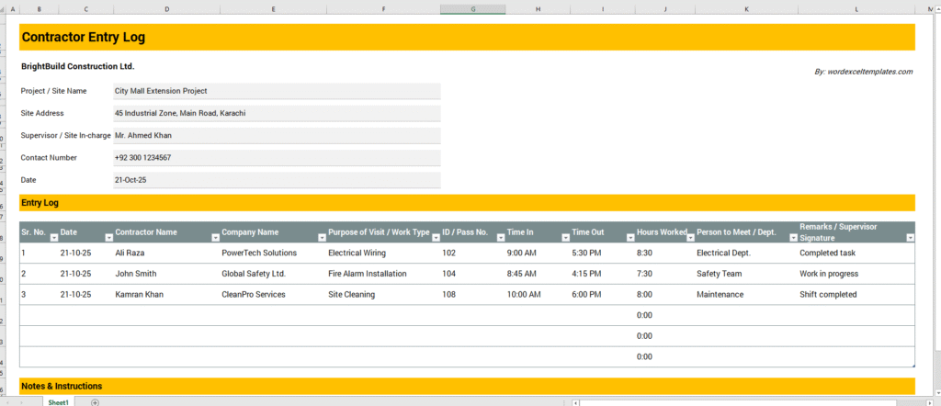Image resolution: width=941 pixels, height=406 pixels.
Task: Select column G header
Action: tap(472, 9)
